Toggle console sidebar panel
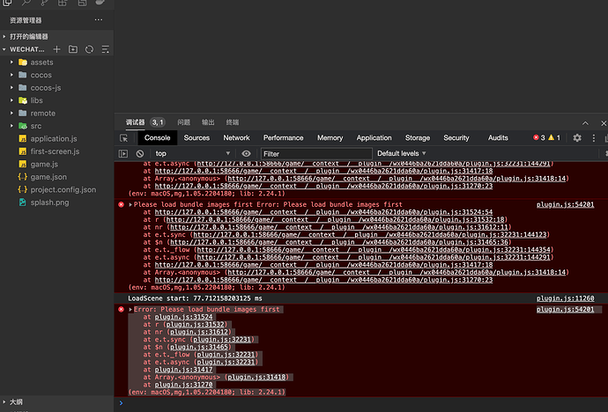This screenshot has height=412, width=608. [122, 154]
